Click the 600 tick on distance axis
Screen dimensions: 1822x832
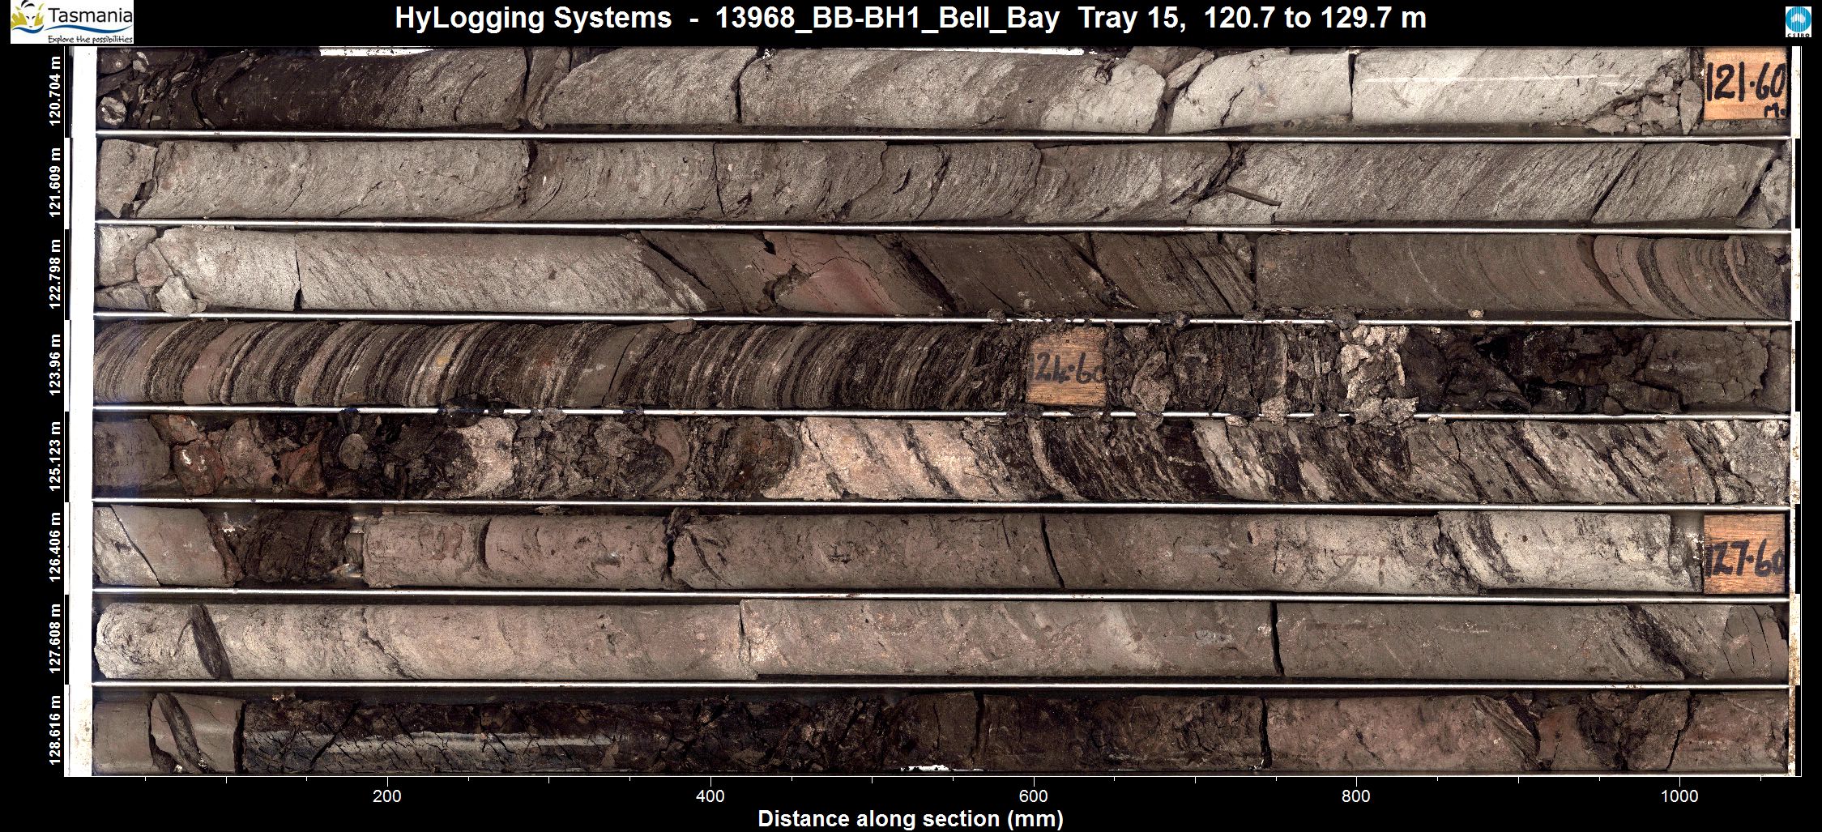(1034, 796)
